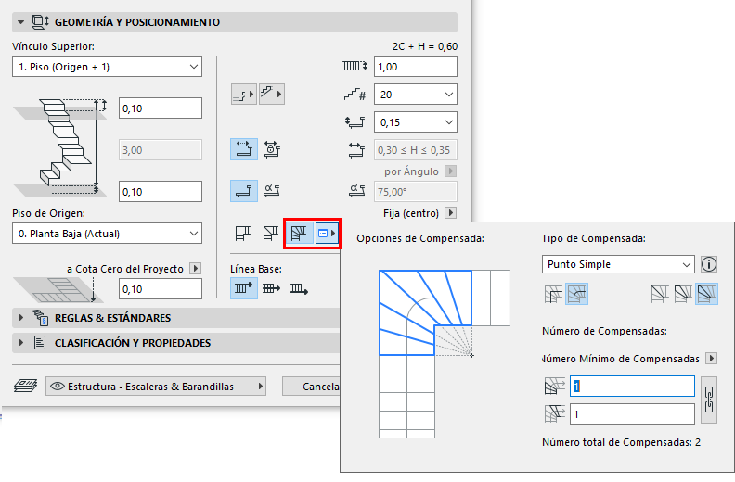Select the landing turning type icon
This screenshot has width=735, height=482.
(243, 233)
